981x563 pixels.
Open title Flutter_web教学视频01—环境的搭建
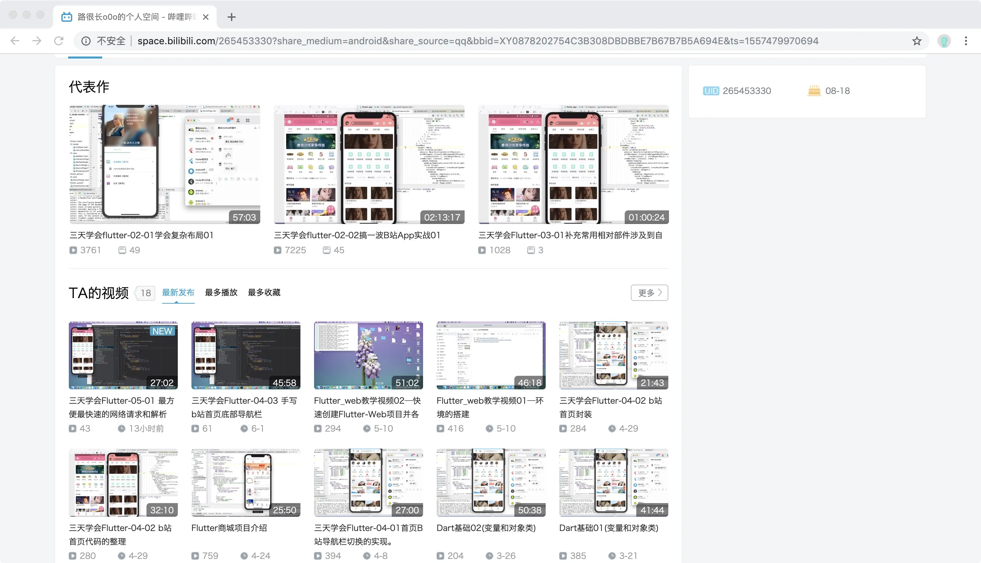[490, 407]
